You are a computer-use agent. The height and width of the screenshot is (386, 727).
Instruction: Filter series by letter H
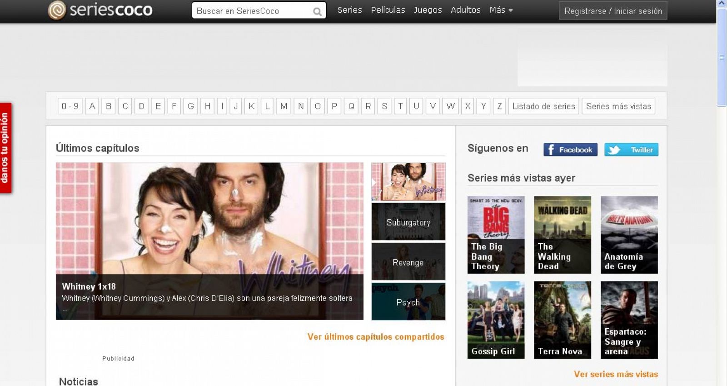coord(208,106)
